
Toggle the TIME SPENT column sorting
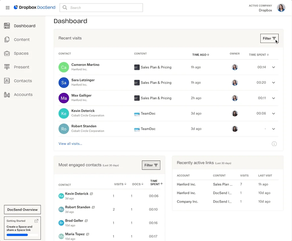(259, 55)
